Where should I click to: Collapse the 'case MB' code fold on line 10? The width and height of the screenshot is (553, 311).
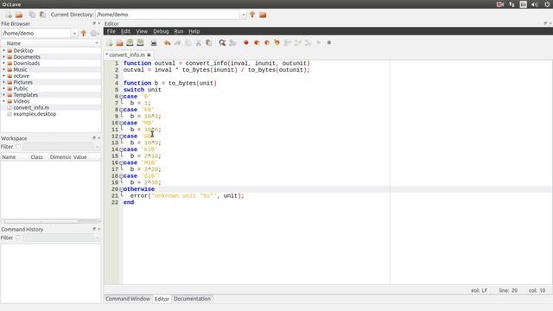(121, 123)
